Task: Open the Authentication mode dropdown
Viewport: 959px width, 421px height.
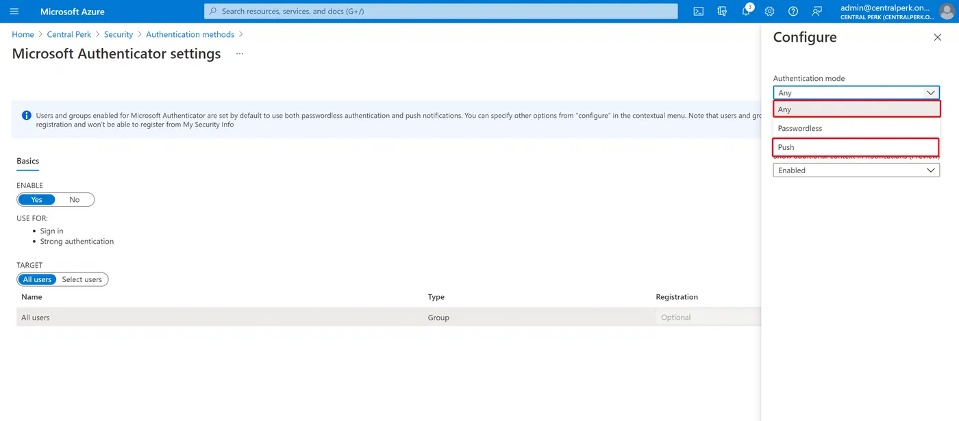Action: [856, 92]
